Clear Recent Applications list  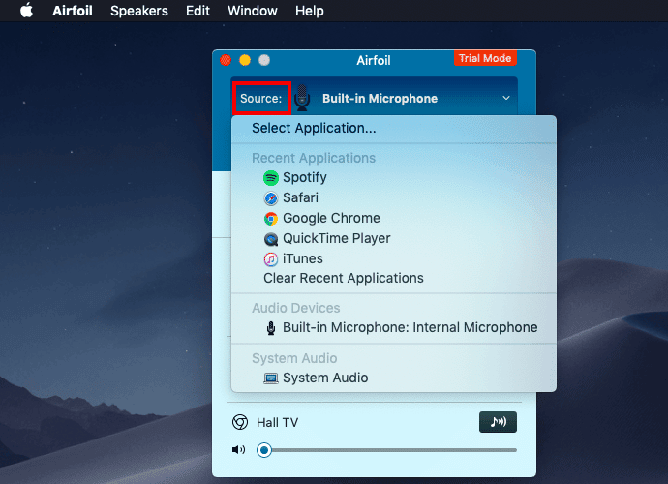pos(394,278)
